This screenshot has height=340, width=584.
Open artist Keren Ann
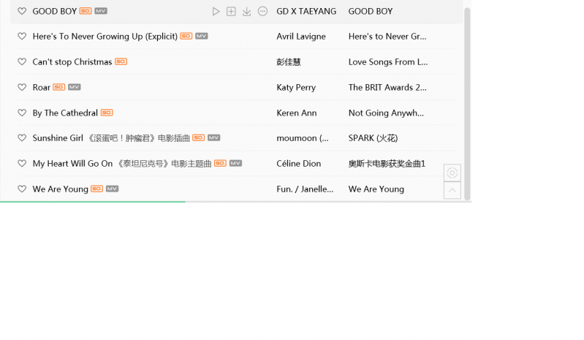tap(297, 113)
